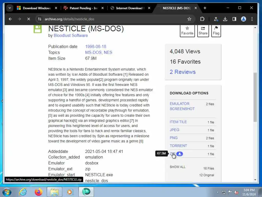Image resolution: width=262 pixels, height=197 pixels.
Task: Open the tab search dropdown arrow
Action: tap(10, 8)
